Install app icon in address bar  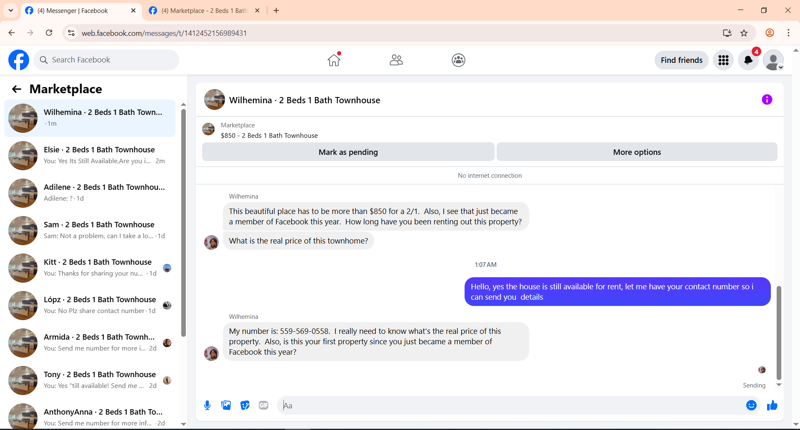coord(727,33)
